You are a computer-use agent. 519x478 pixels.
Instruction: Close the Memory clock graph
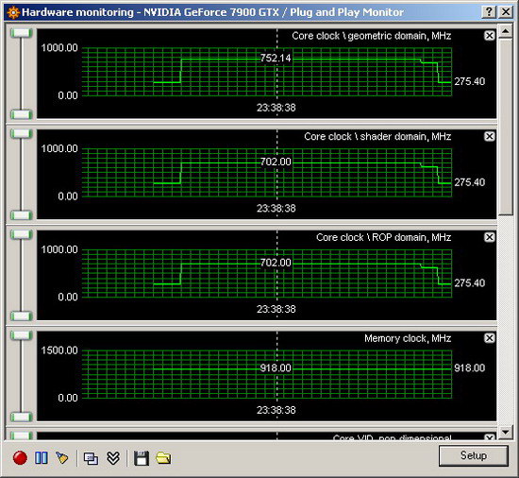(x=490, y=338)
